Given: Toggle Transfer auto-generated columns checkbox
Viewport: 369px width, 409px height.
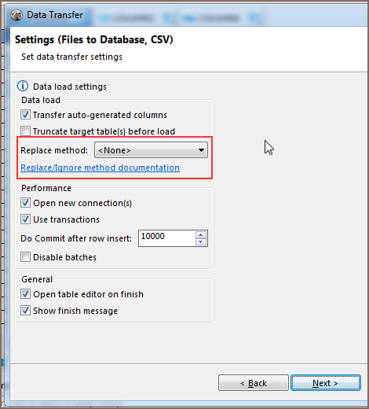Looking at the screenshot, I should [25, 115].
